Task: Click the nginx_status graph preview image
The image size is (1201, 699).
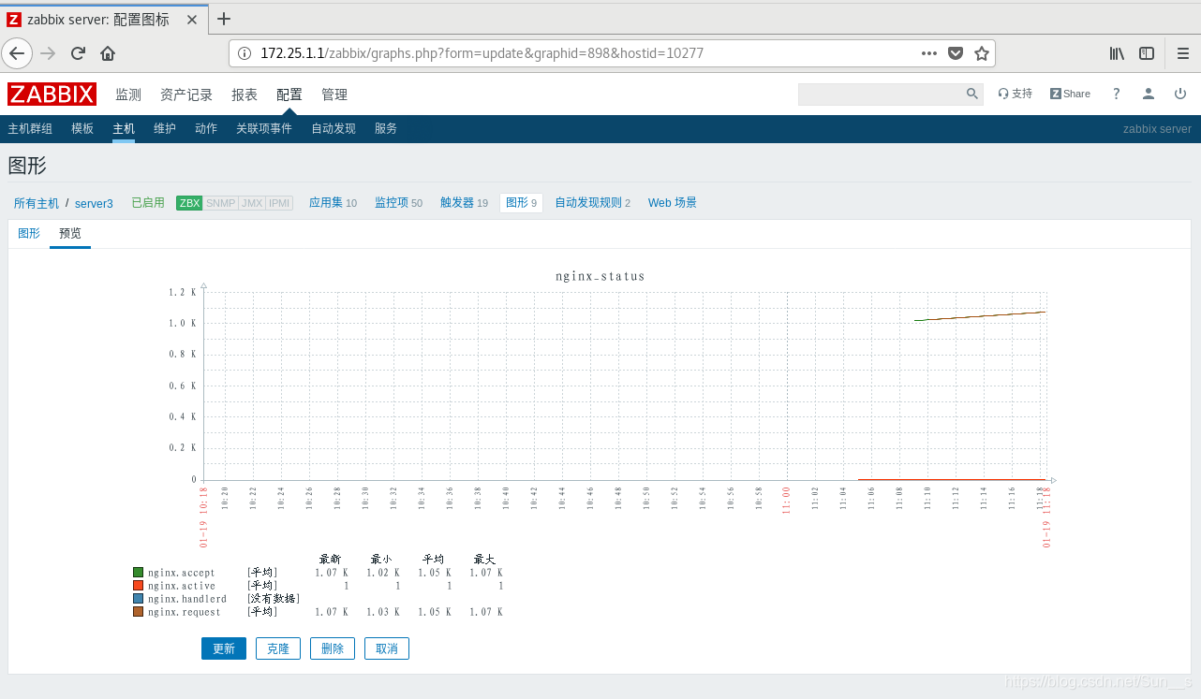Action: point(600,444)
